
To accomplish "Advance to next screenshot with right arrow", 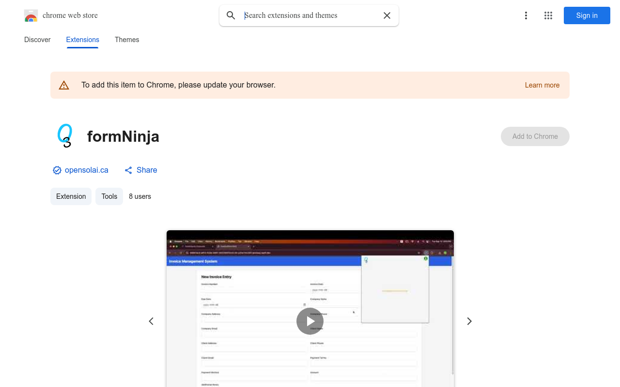I will tap(469, 321).
